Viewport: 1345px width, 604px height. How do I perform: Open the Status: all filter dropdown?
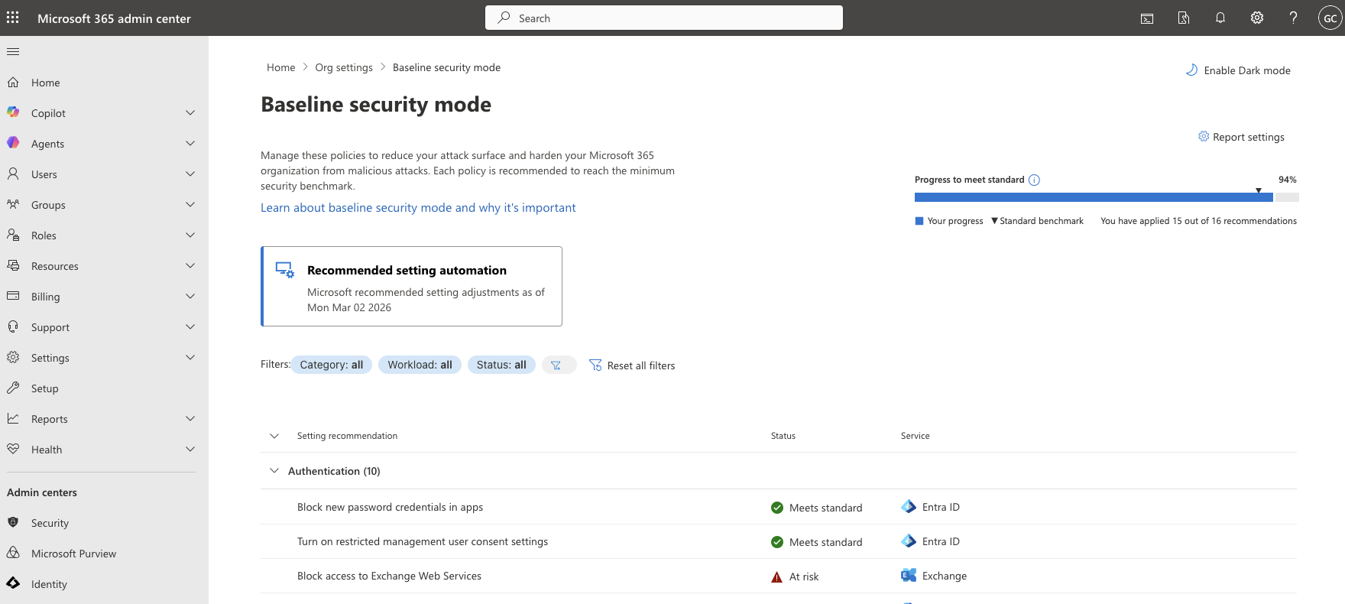[501, 365]
